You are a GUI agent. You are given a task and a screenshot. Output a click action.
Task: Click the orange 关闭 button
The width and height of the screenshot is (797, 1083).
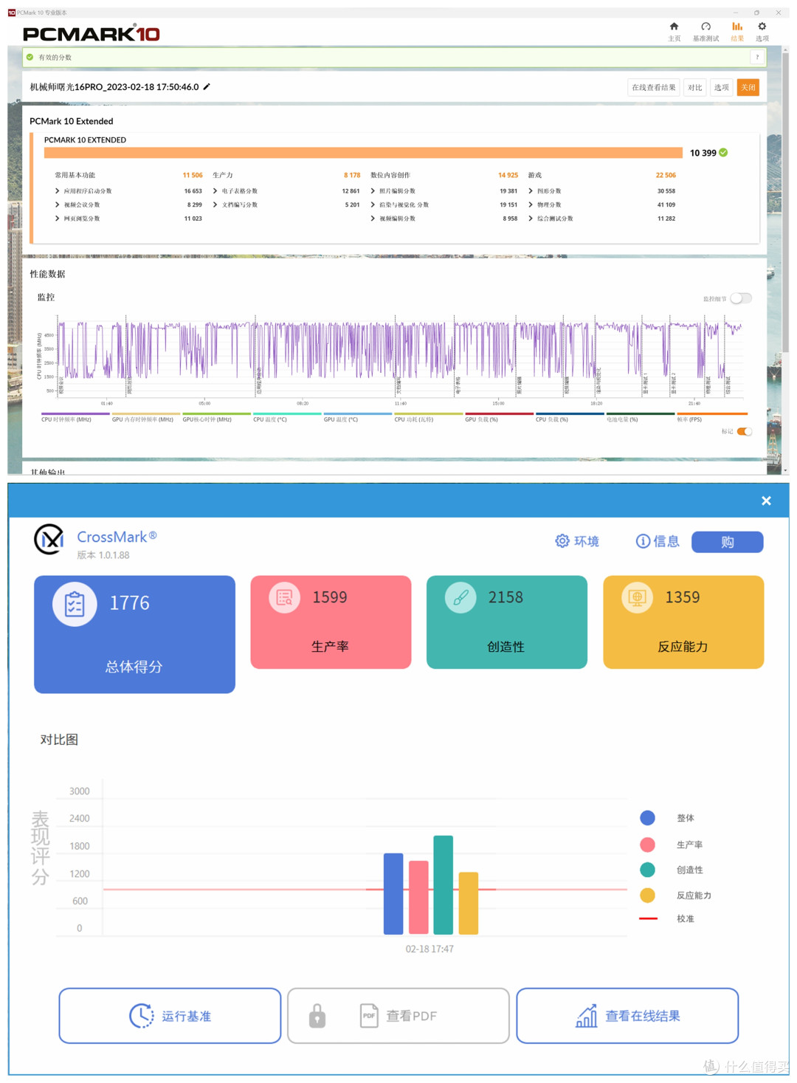click(748, 87)
